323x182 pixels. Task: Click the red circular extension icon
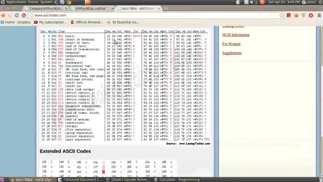pyautogui.click(x=311, y=16)
